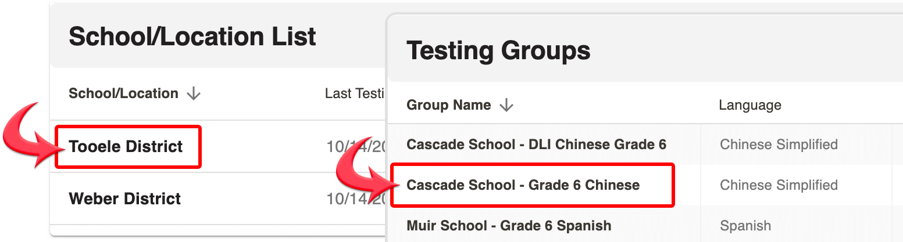The image size is (903, 242).
Task: Open Tooele District
Action: [x=126, y=146]
